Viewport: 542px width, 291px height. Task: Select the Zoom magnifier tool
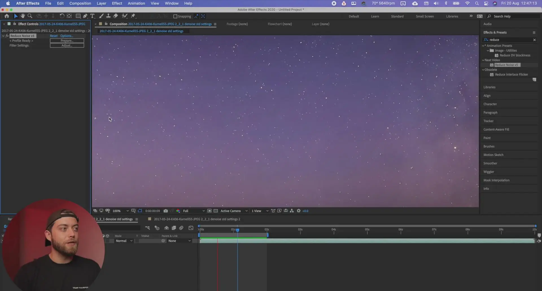click(x=30, y=16)
